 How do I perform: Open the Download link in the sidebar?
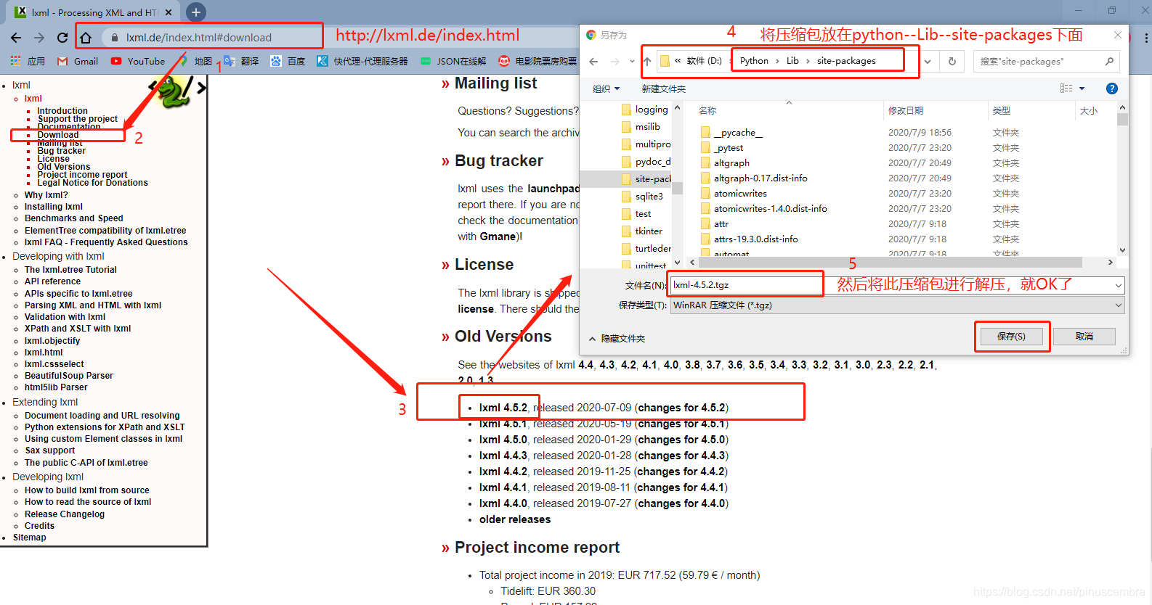[x=58, y=135]
